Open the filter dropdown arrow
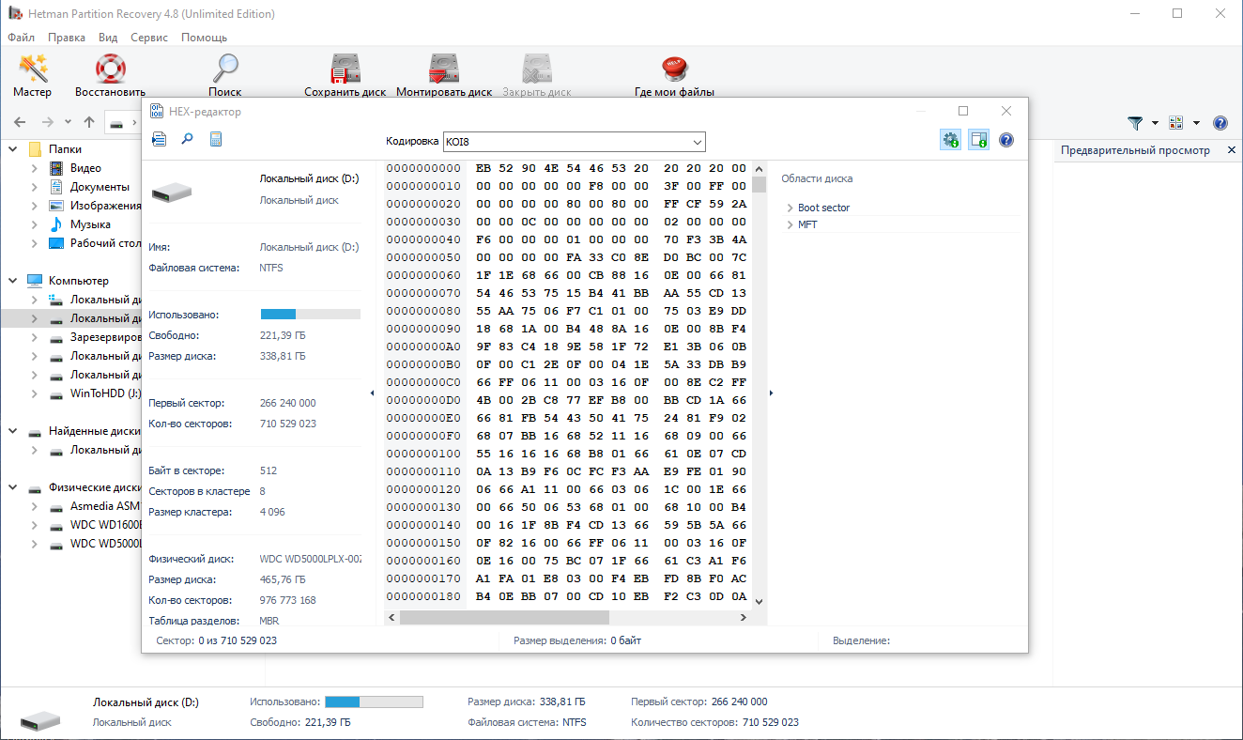 tap(1153, 123)
